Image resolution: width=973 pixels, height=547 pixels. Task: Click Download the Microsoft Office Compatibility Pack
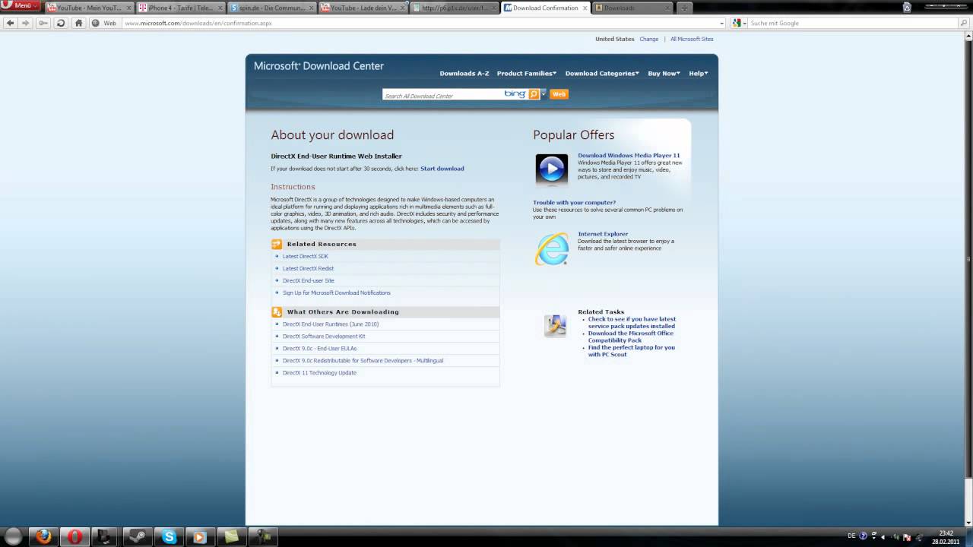point(631,337)
